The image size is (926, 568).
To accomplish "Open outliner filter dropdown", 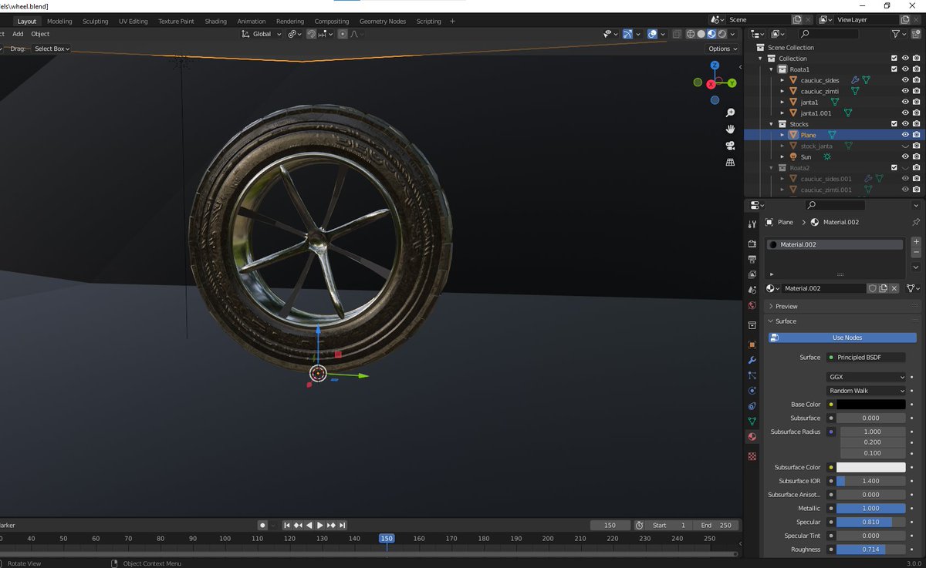I will (897, 34).
